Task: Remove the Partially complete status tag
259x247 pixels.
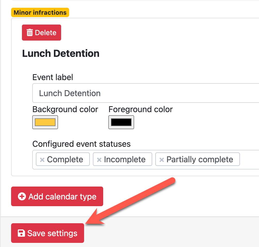Action: point(162,160)
